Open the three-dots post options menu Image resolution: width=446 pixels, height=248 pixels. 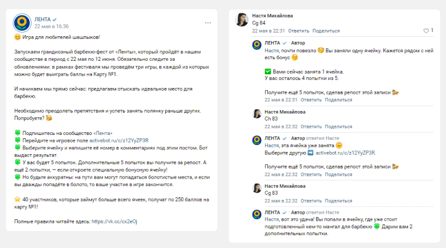[x=208, y=23]
